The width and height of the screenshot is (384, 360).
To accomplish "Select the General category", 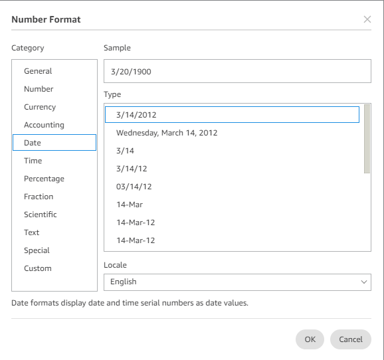I will click(x=54, y=71).
